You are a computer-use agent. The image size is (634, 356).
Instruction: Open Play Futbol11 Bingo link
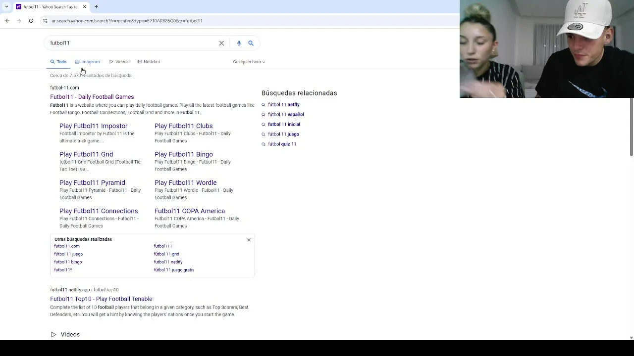click(x=183, y=154)
